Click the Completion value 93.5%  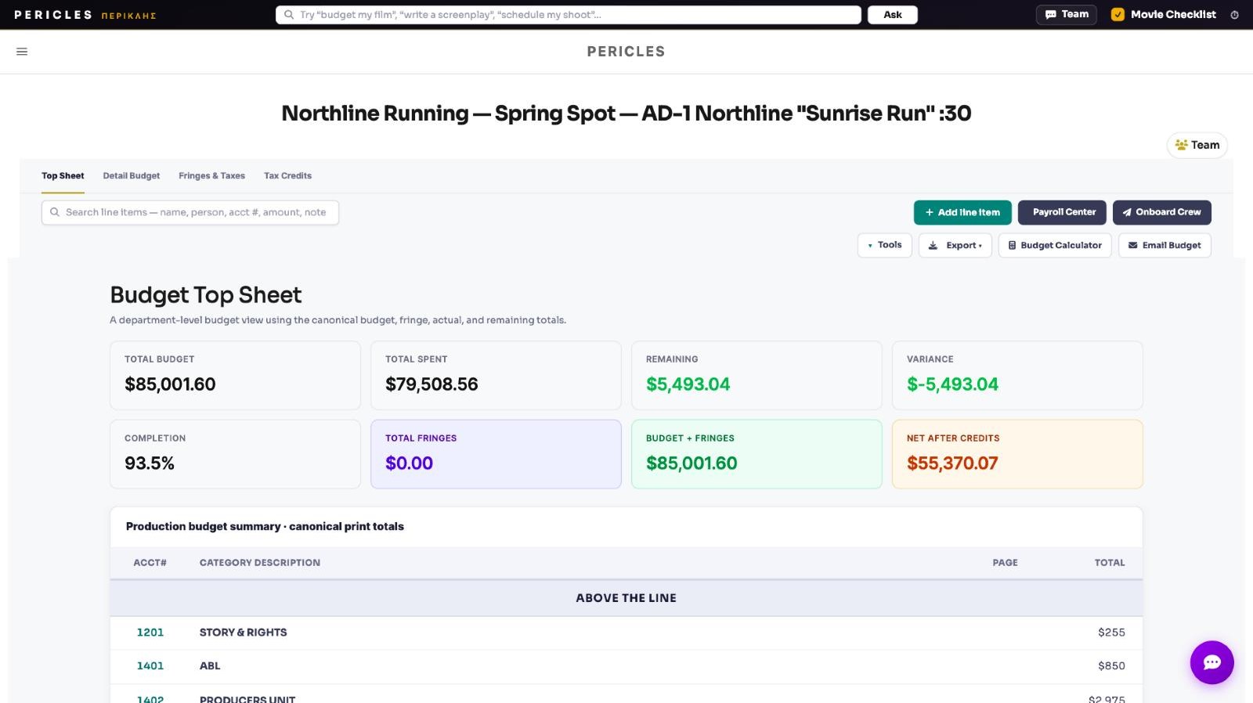coord(150,463)
